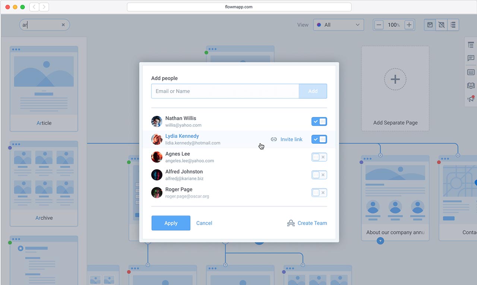This screenshot has width=477, height=285.
Task: Turn off access toggle for Nathan Willis
Action: [x=319, y=121]
